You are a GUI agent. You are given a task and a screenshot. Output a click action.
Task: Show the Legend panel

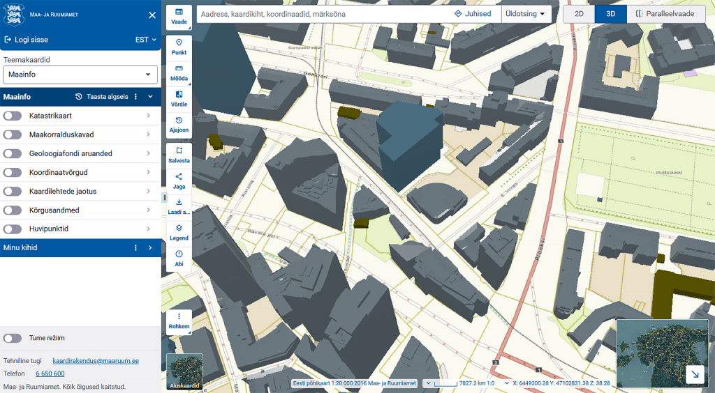[179, 233]
